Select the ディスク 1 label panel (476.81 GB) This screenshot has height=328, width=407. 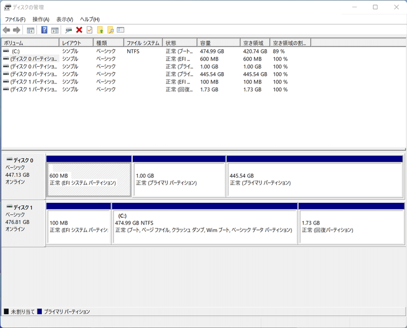23,223
